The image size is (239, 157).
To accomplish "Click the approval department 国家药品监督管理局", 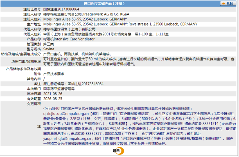I will pyautogui.click(x=59, y=89).
